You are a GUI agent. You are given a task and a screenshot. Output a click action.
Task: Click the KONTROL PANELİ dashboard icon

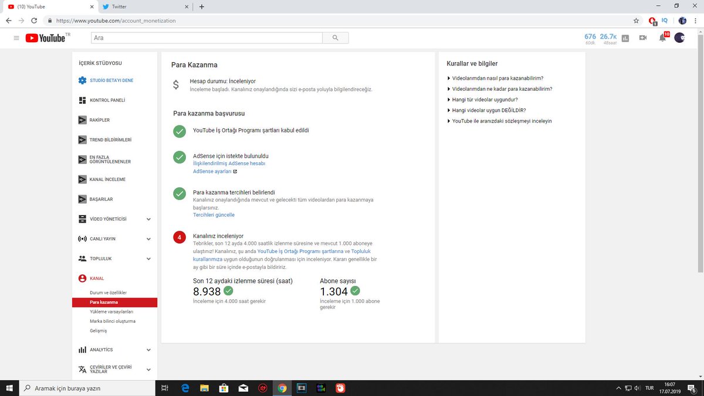coord(83,100)
